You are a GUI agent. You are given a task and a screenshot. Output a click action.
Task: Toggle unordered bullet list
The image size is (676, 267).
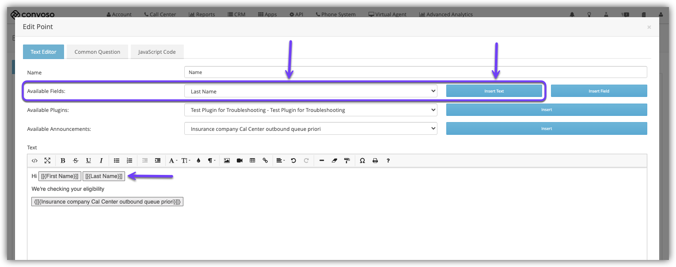click(x=117, y=161)
